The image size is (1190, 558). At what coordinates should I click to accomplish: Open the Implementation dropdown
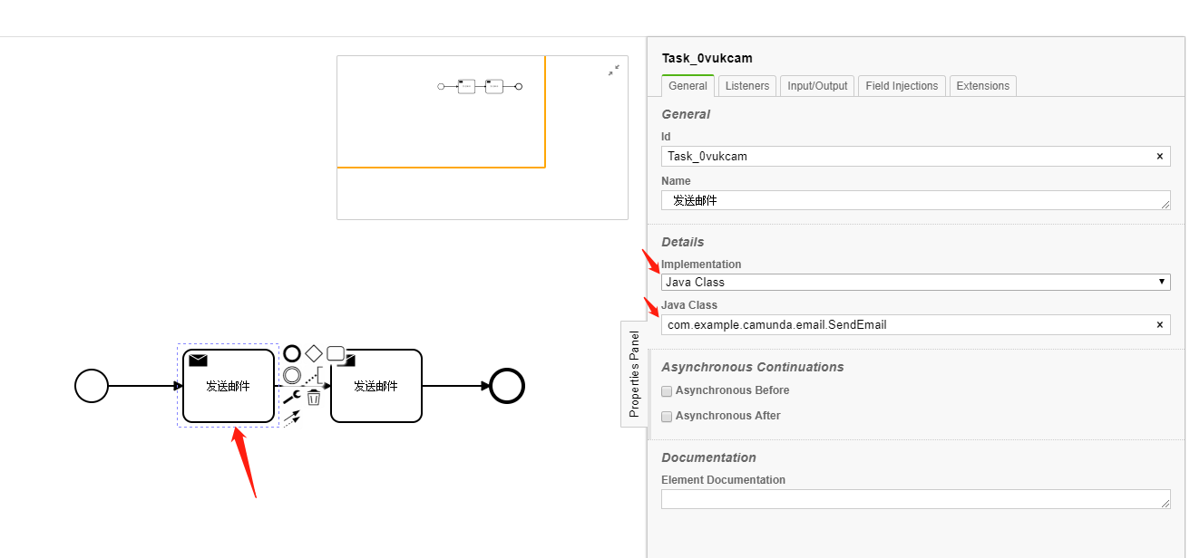[915, 283]
